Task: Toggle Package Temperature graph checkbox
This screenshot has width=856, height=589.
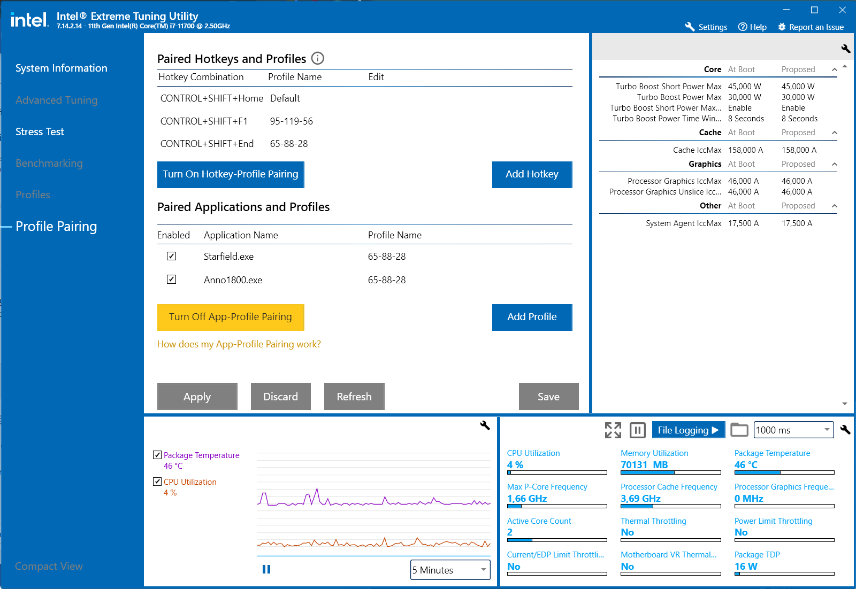Action: click(157, 455)
